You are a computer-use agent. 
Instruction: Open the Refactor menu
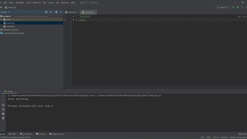coord(37,3)
